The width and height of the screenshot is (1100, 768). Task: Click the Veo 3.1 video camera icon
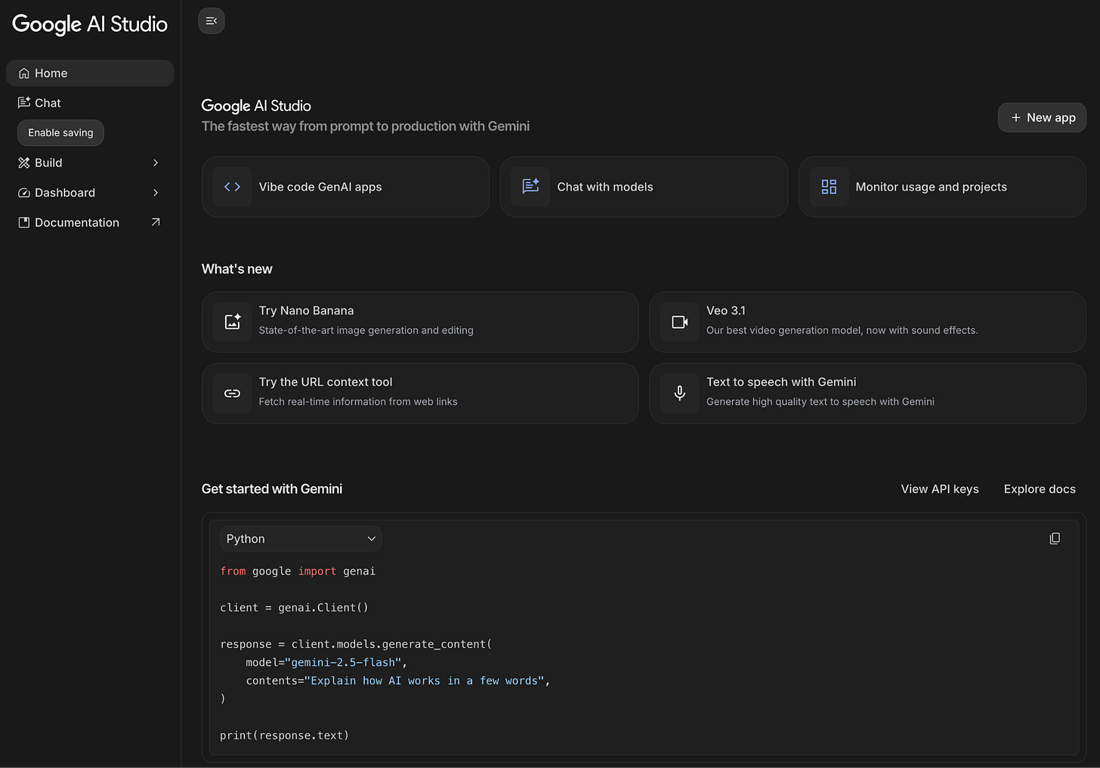click(680, 322)
